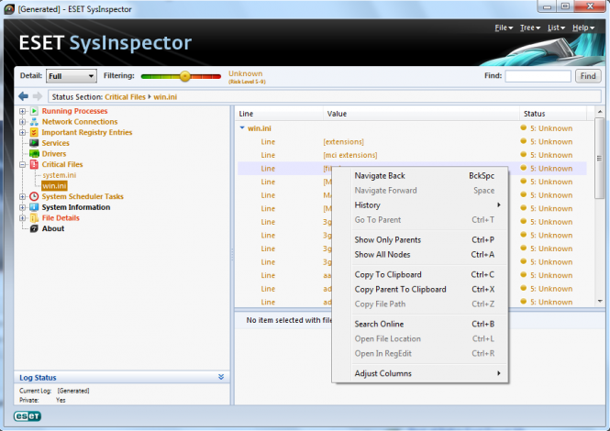
Task: Click status dot on the win.ini row
Action: (x=523, y=127)
